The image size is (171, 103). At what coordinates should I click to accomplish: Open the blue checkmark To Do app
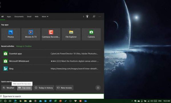65,101
